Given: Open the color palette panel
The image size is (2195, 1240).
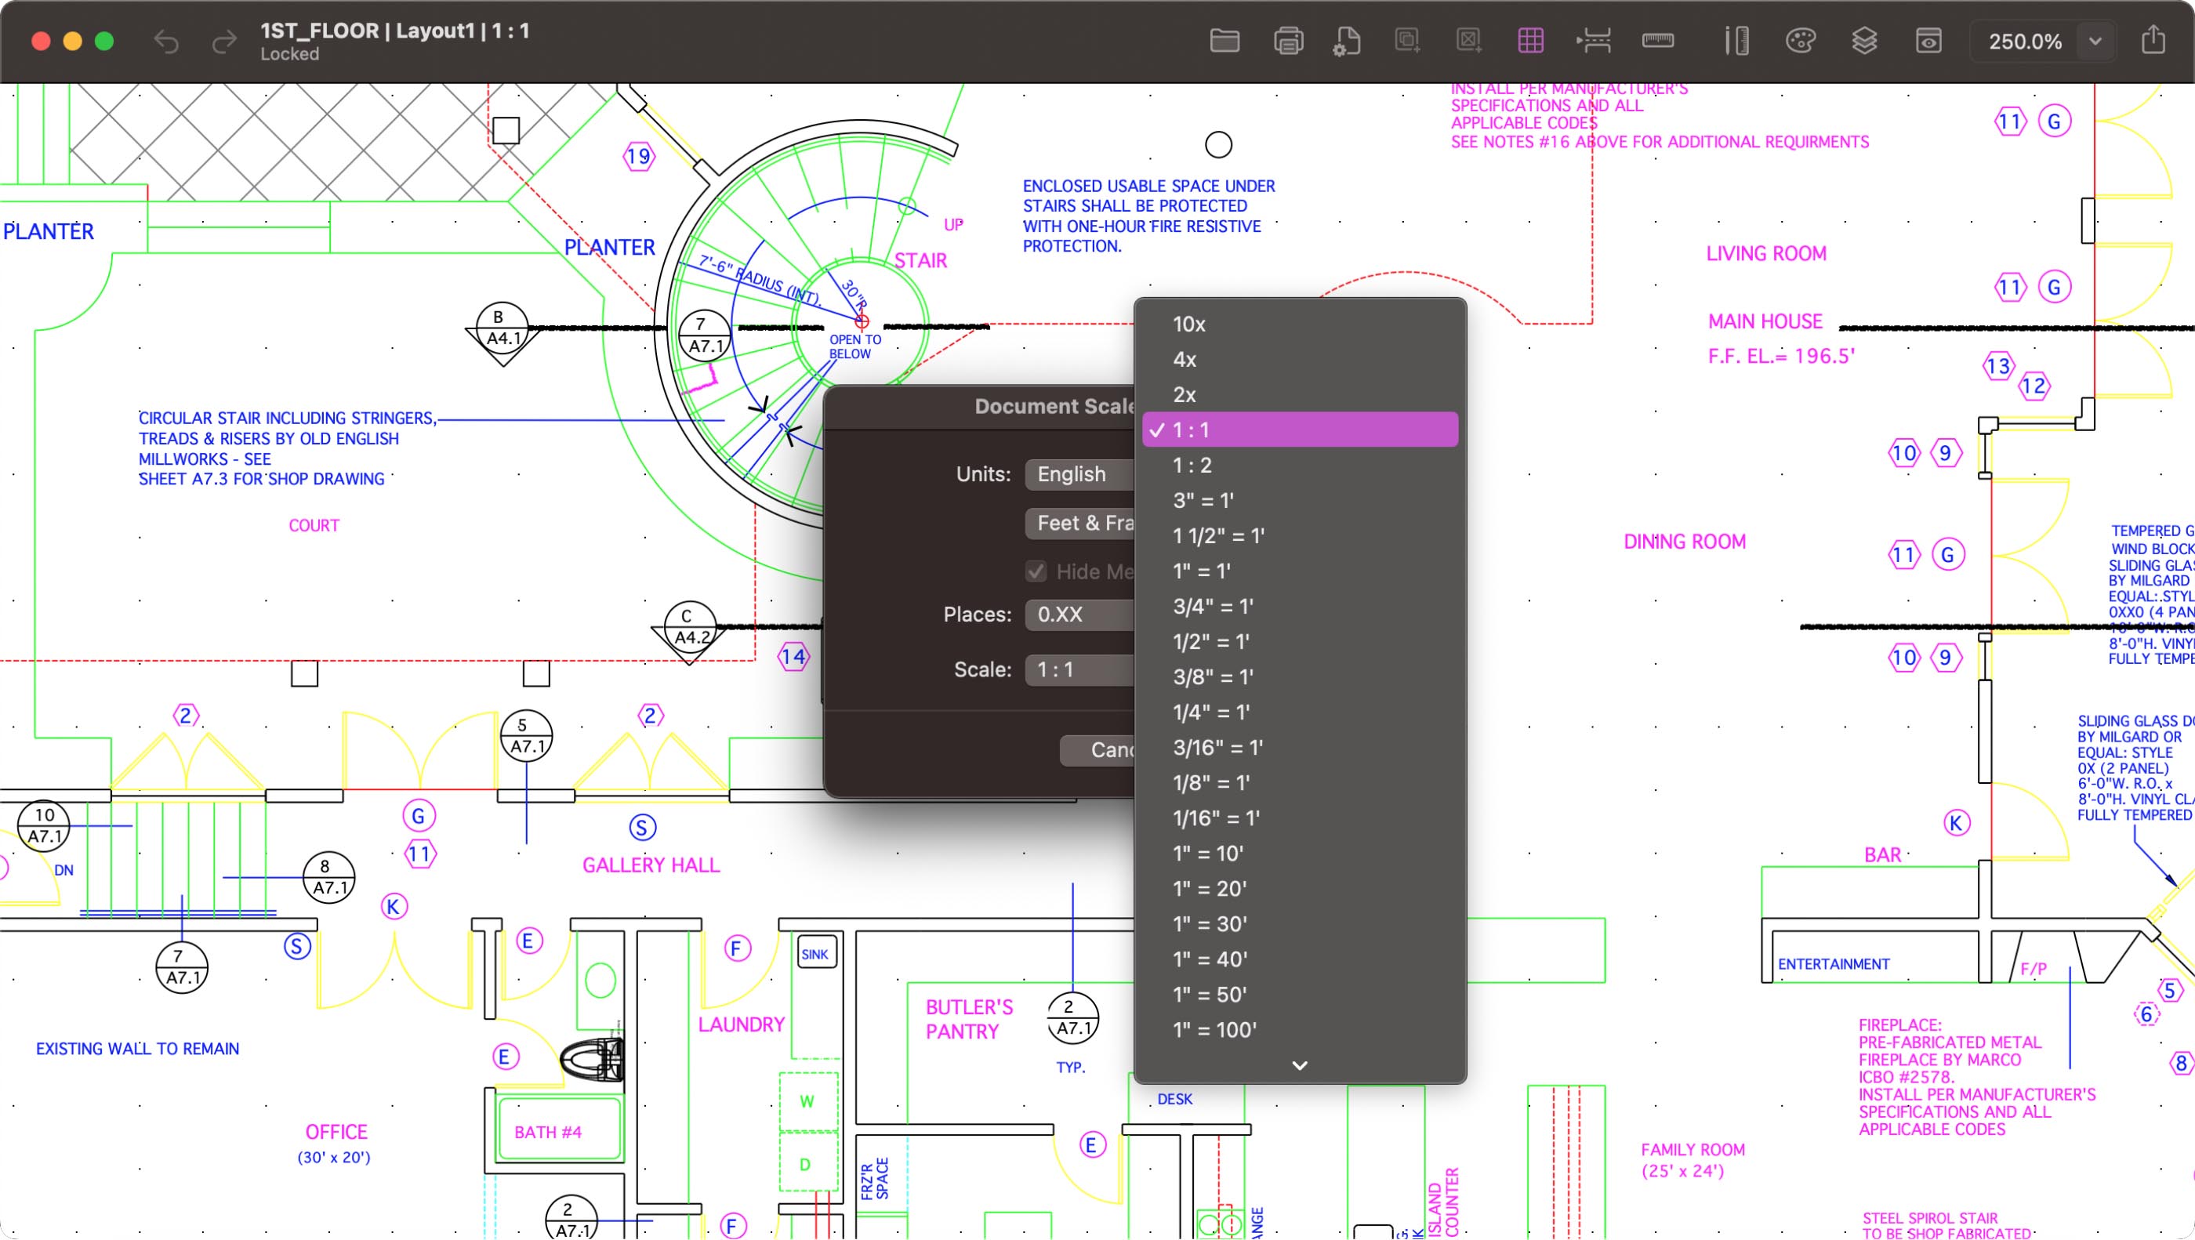Looking at the screenshot, I should [x=1800, y=40].
